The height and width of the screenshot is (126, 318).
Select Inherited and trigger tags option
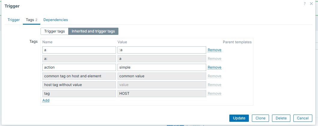coord(93,31)
